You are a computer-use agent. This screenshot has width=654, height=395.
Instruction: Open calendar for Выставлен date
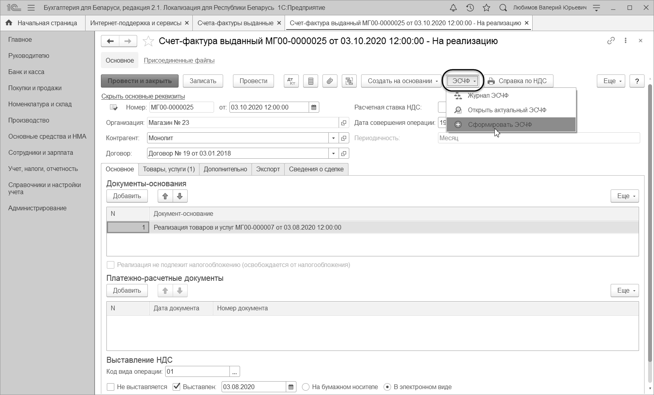[291, 387]
